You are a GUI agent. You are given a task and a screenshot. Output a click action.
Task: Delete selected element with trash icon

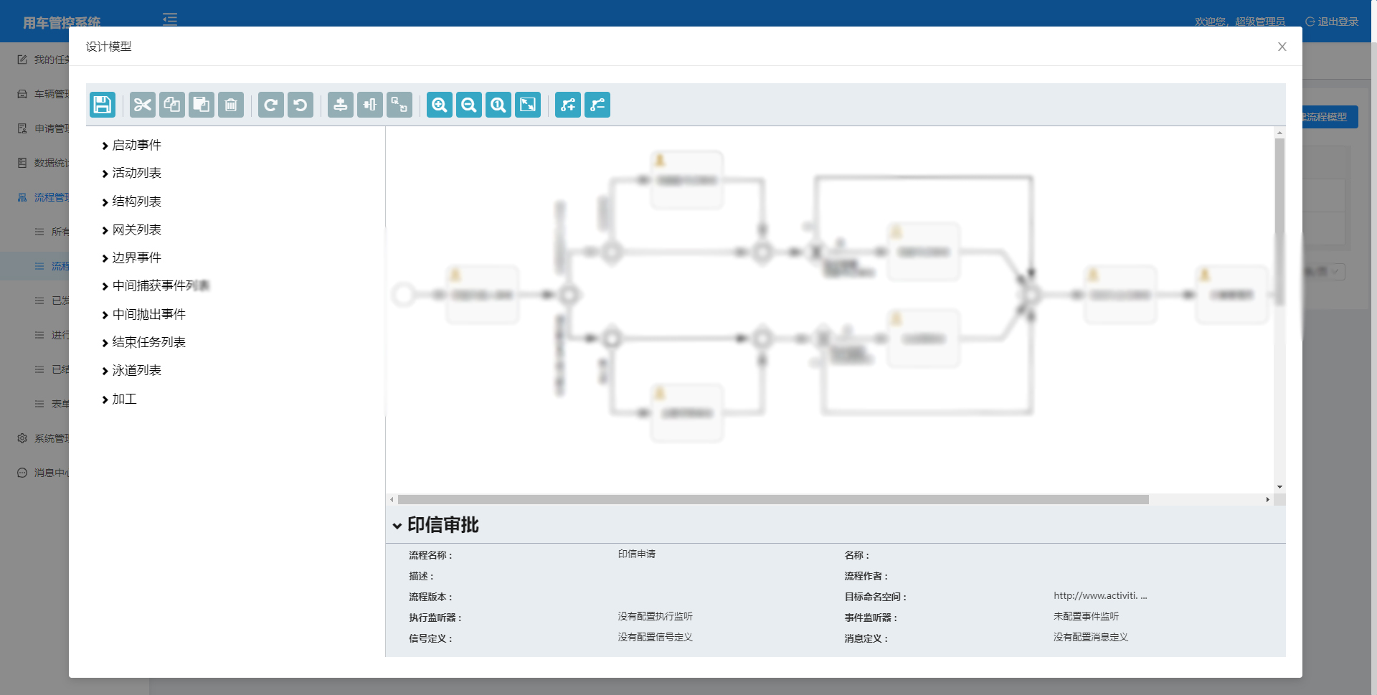coord(231,105)
